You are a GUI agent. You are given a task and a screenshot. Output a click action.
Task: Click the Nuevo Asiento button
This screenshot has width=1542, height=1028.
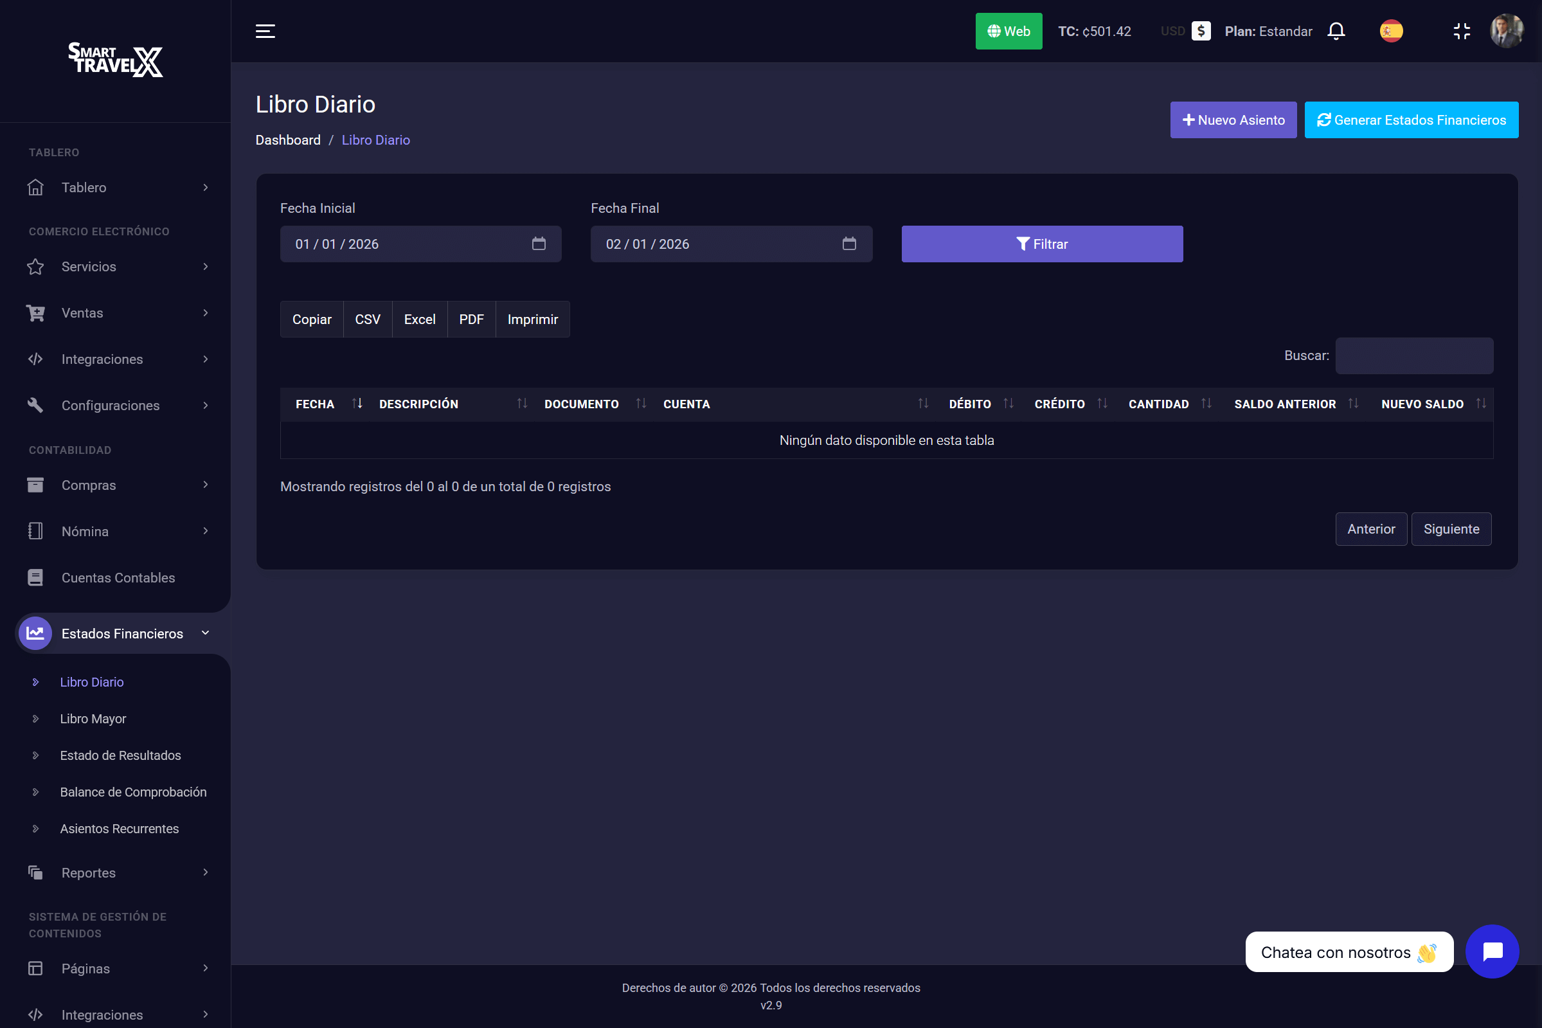point(1233,120)
